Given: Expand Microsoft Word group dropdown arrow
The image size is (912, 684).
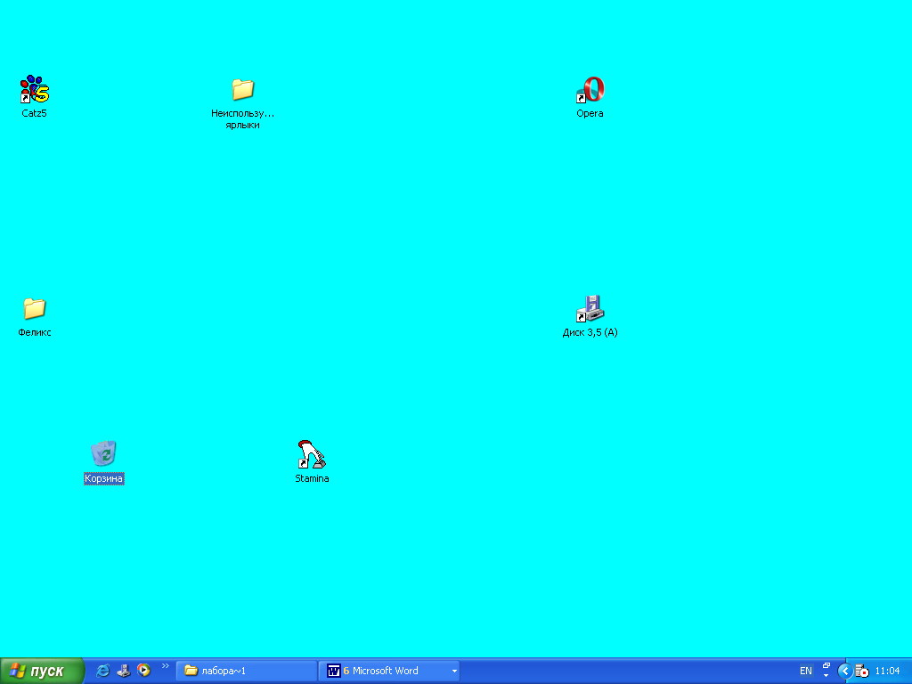Looking at the screenshot, I should [x=454, y=672].
